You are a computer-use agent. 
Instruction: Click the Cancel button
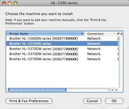pyautogui.click(x=92, y=101)
